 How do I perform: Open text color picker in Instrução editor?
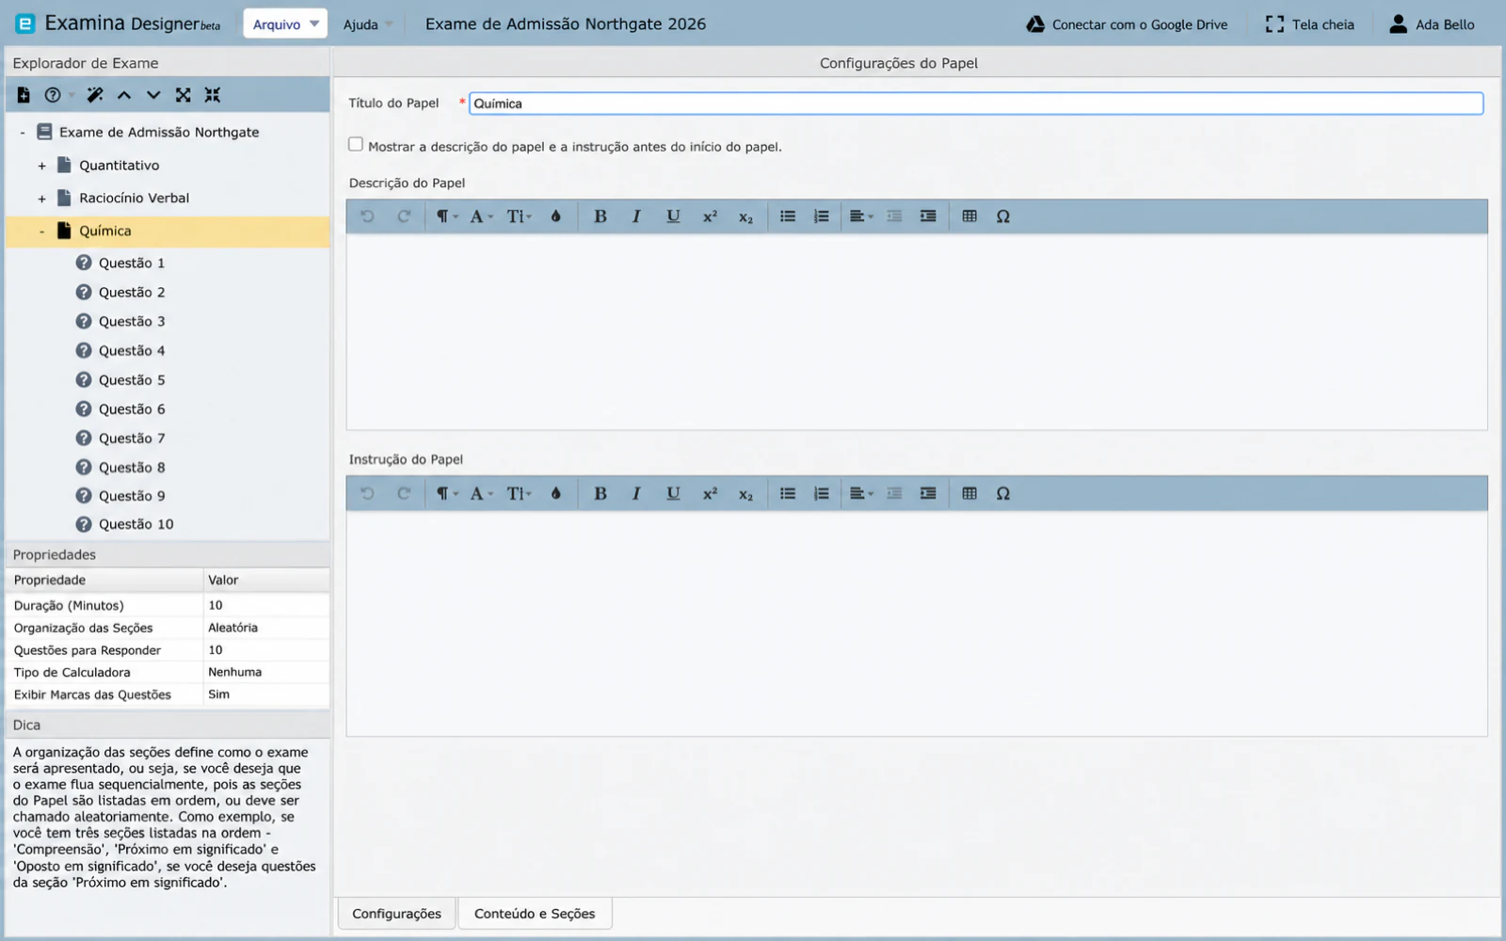tap(556, 493)
